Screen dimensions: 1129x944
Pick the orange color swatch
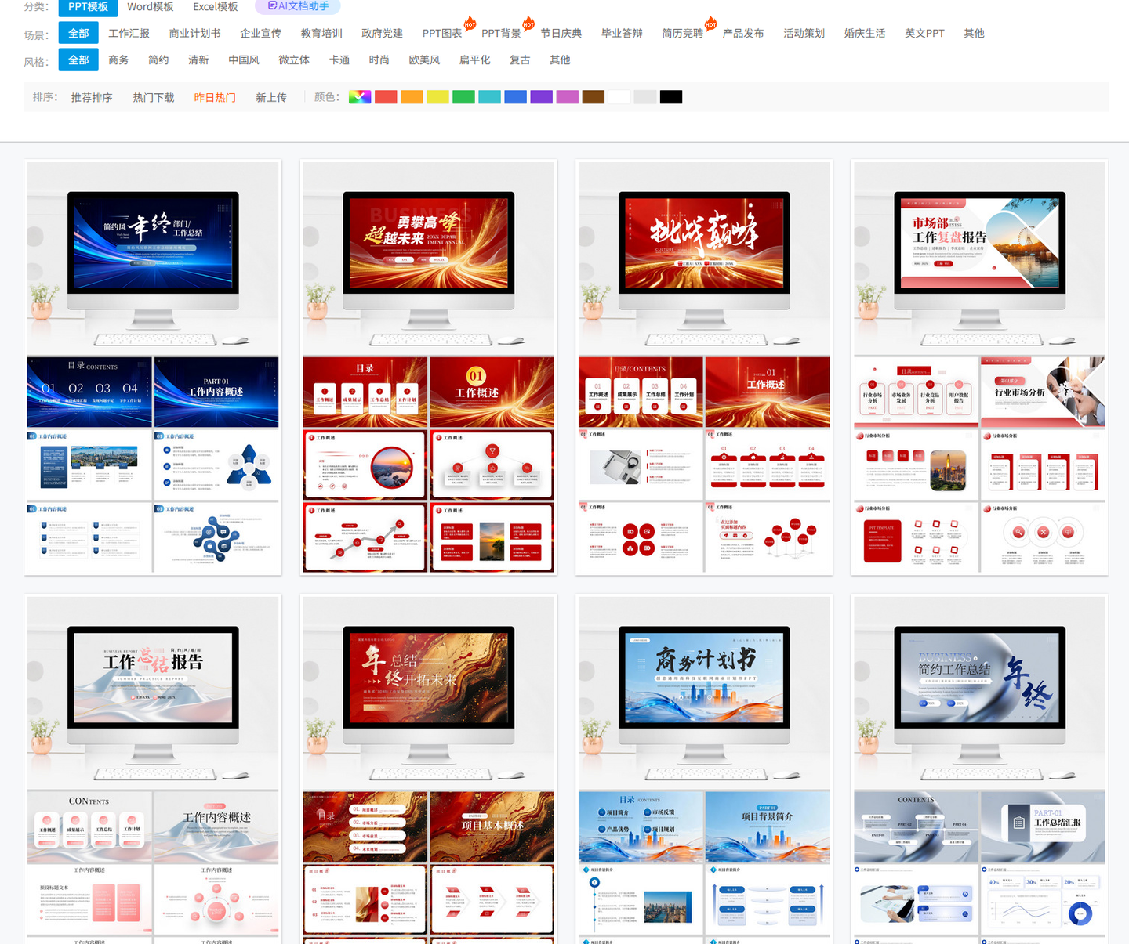412,97
